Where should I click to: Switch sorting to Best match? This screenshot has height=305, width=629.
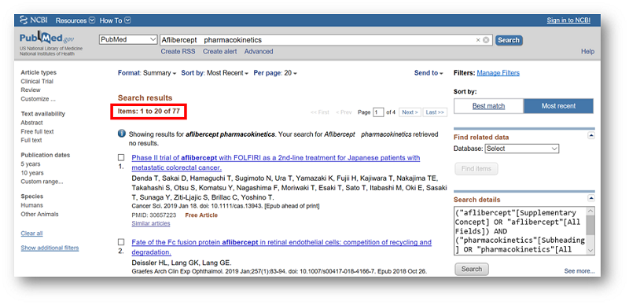coord(488,106)
